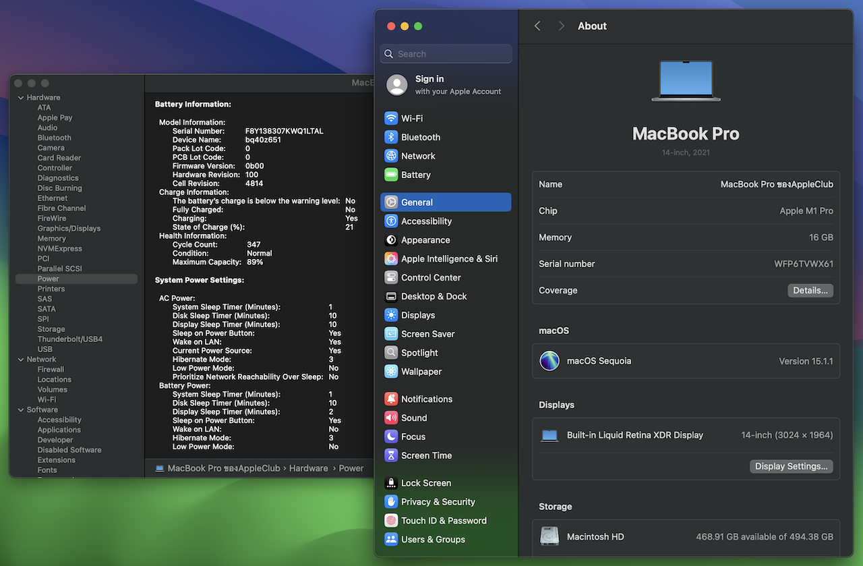Open Displays in the System Settings sidebar

(446, 315)
